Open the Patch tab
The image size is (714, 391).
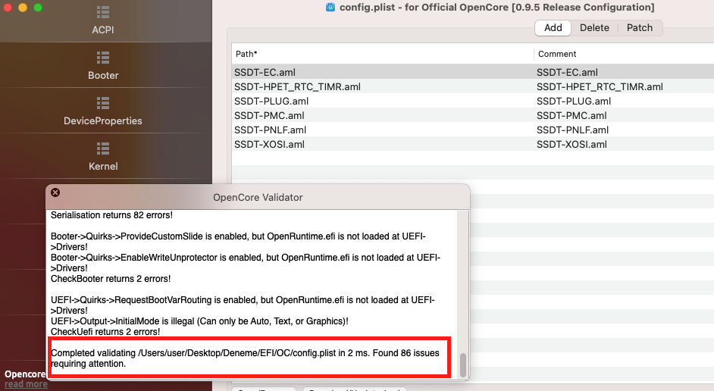[640, 27]
